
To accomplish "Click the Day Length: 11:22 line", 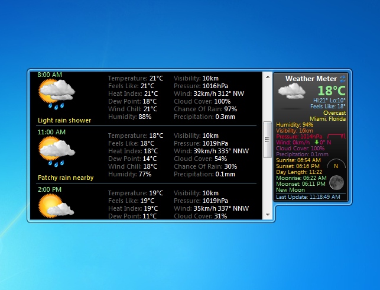I will click(299, 172).
